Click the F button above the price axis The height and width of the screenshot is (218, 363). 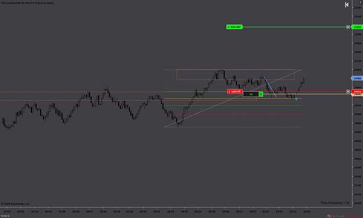361,2
